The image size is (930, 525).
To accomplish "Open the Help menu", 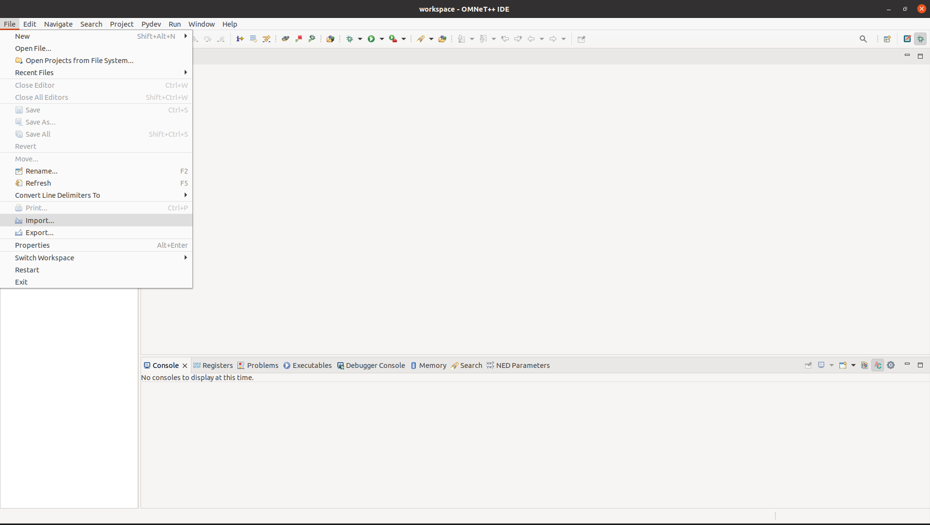I will point(230,24).
